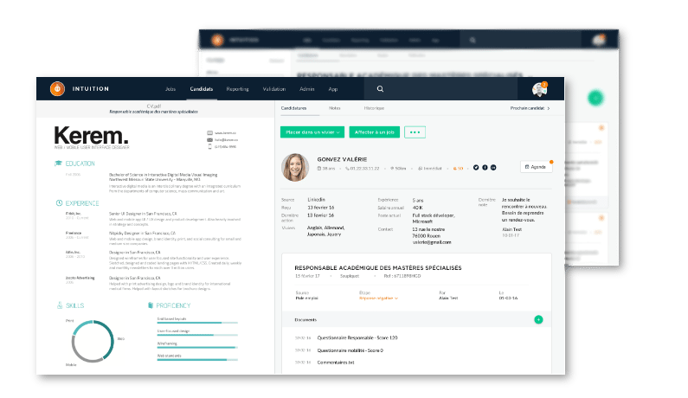Viewport: 688px width, 398px height.
Task: Click the Documents section header
Action: tap(305, 320)
